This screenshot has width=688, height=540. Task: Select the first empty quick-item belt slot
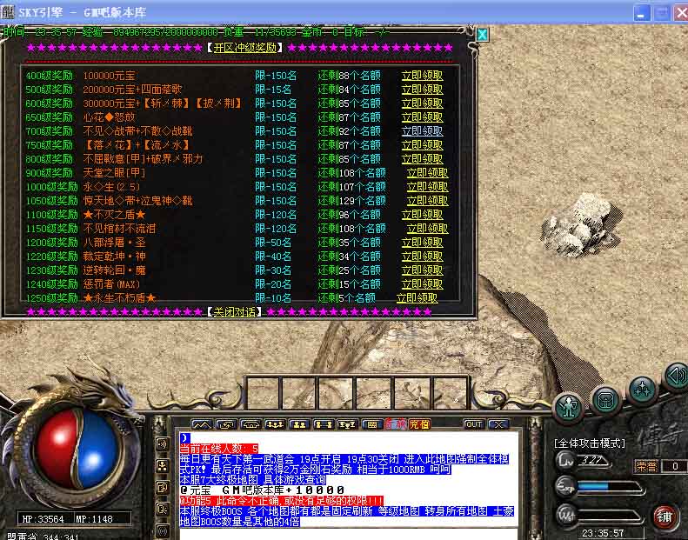pos(264,393)
